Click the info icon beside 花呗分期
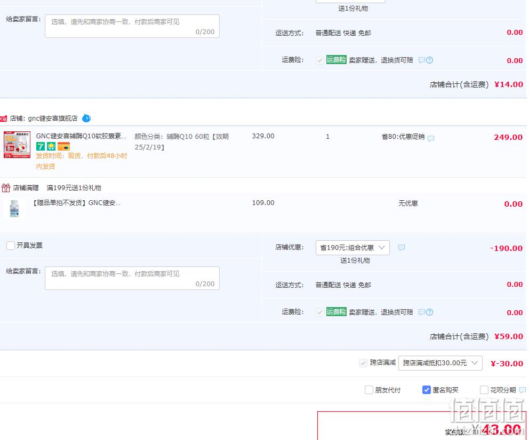The image size is (529, 440). (523, 390)
